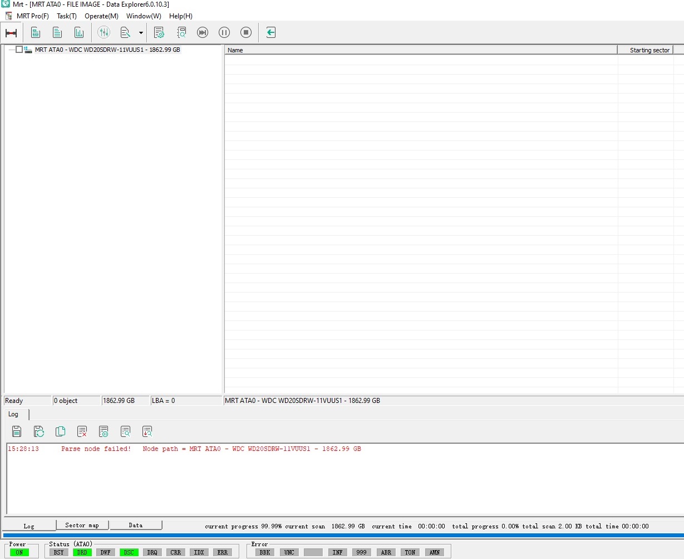The height and width of the screenshot is (559, 684).
Task: Click the log document icon with green pause badge
Action: 104,431
